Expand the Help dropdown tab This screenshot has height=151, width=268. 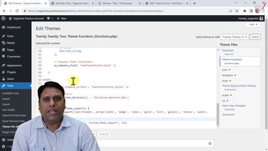click(x=253, y=24)
